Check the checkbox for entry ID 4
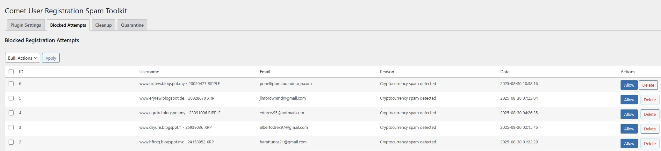Image resolution: width=661 pixels, height=151 pixels. (x=11, y=113)
